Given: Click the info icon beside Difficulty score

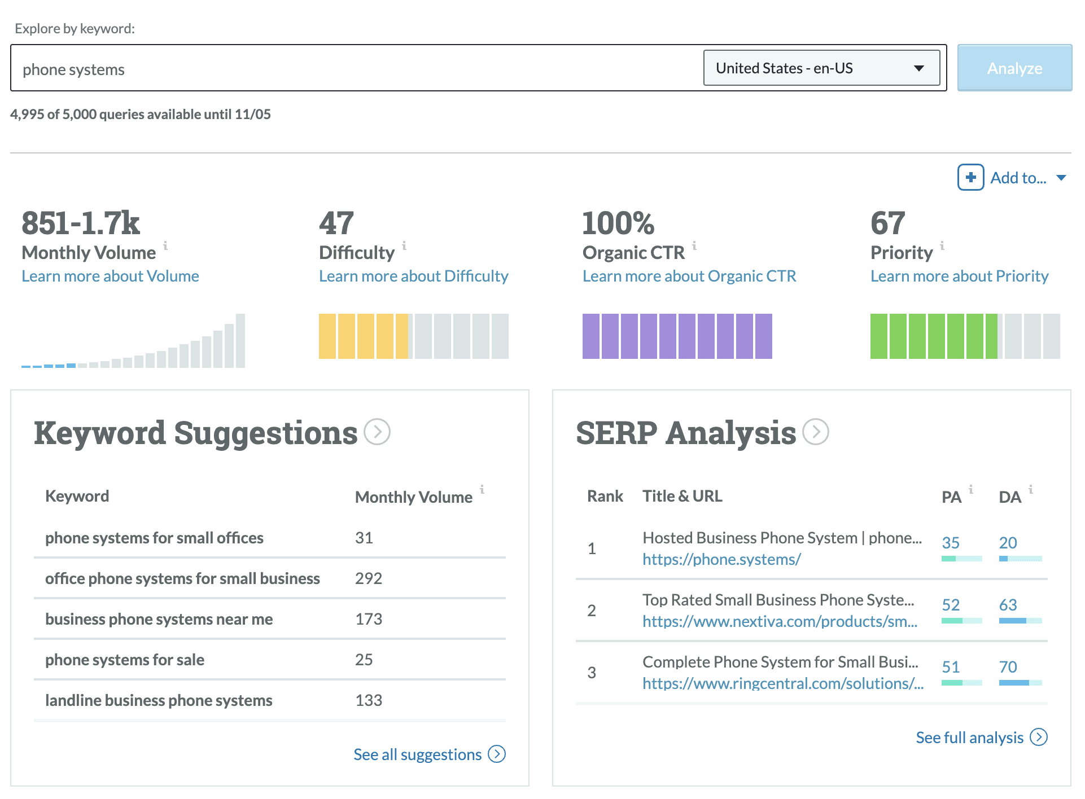Looking at the screenshot, I should (x=404, y=246).
